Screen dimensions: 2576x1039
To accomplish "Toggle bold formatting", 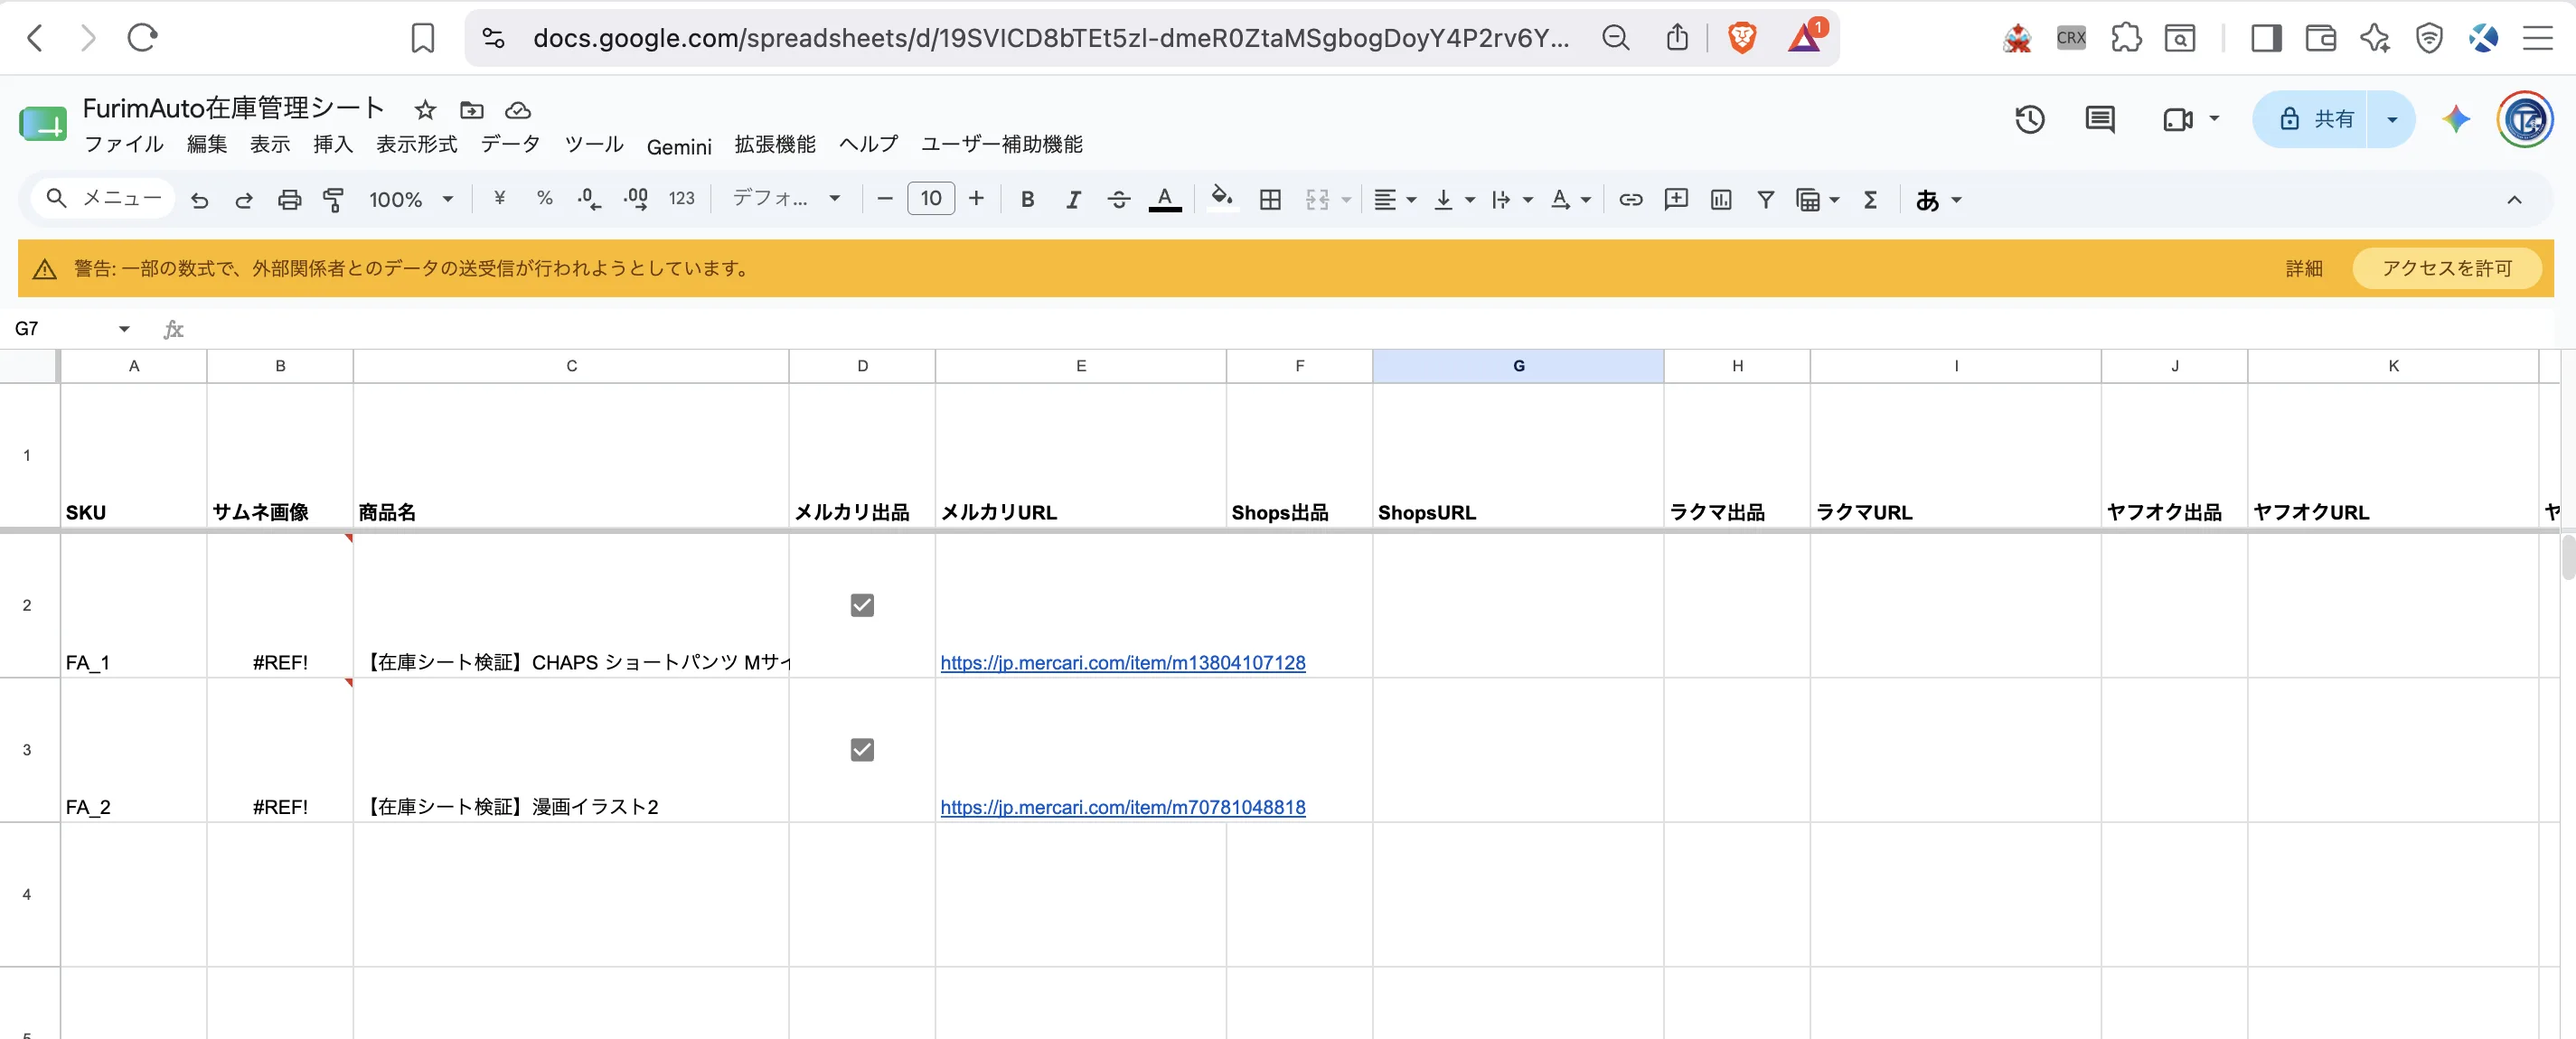I will point(1027,199).
